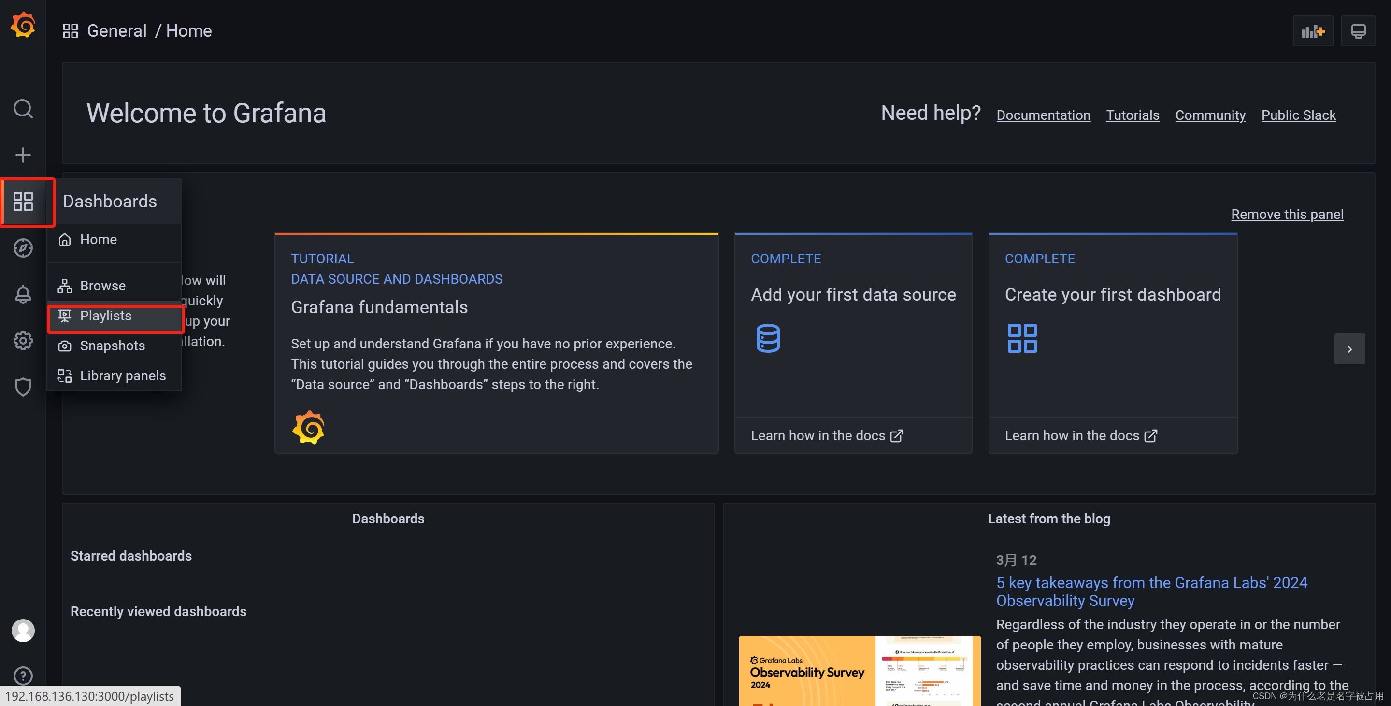The image size is (1391, 706).
Task: Open Learn how in docs for data source
Action: [826, 435]
